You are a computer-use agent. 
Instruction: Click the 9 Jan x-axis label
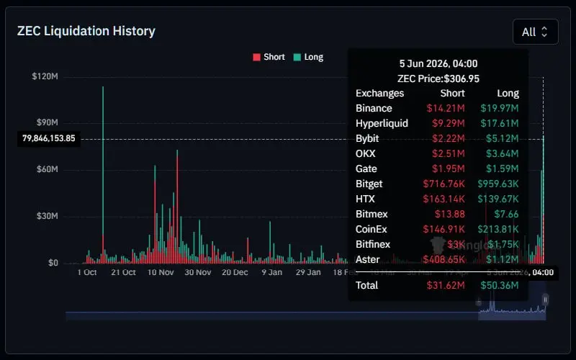click(x=272, y=273)
